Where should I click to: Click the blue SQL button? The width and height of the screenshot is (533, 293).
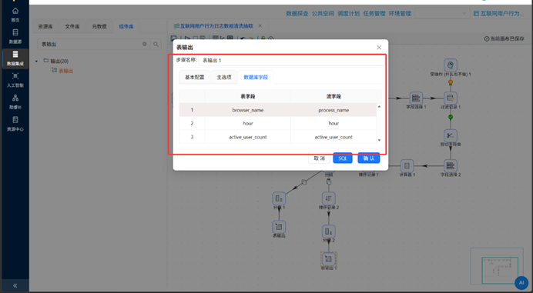(x=343, y=158)
